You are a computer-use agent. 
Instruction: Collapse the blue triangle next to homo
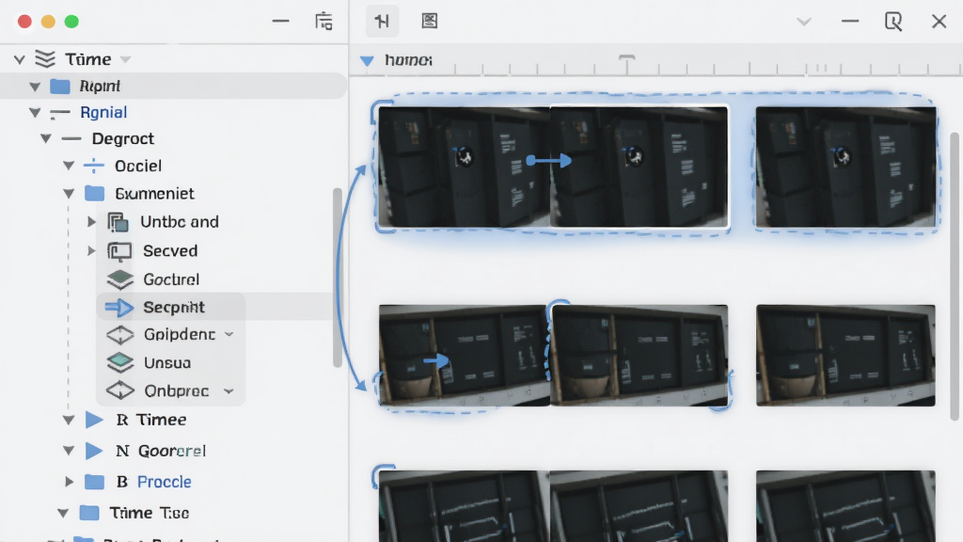point(367,61)
